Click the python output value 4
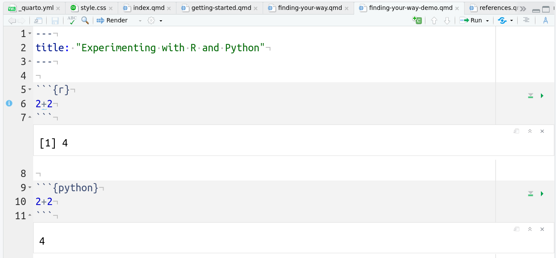The height and width of the screenshot is (258, 556). [x=42, y=241]
